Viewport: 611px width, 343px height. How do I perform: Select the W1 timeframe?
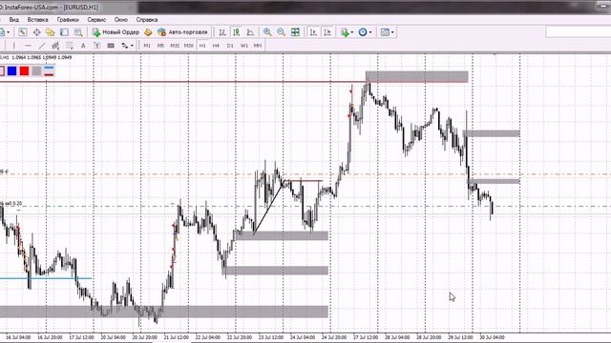click(244, 46)
